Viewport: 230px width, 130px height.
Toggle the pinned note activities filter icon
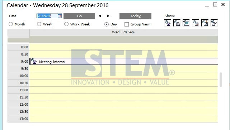coord(205,23)
